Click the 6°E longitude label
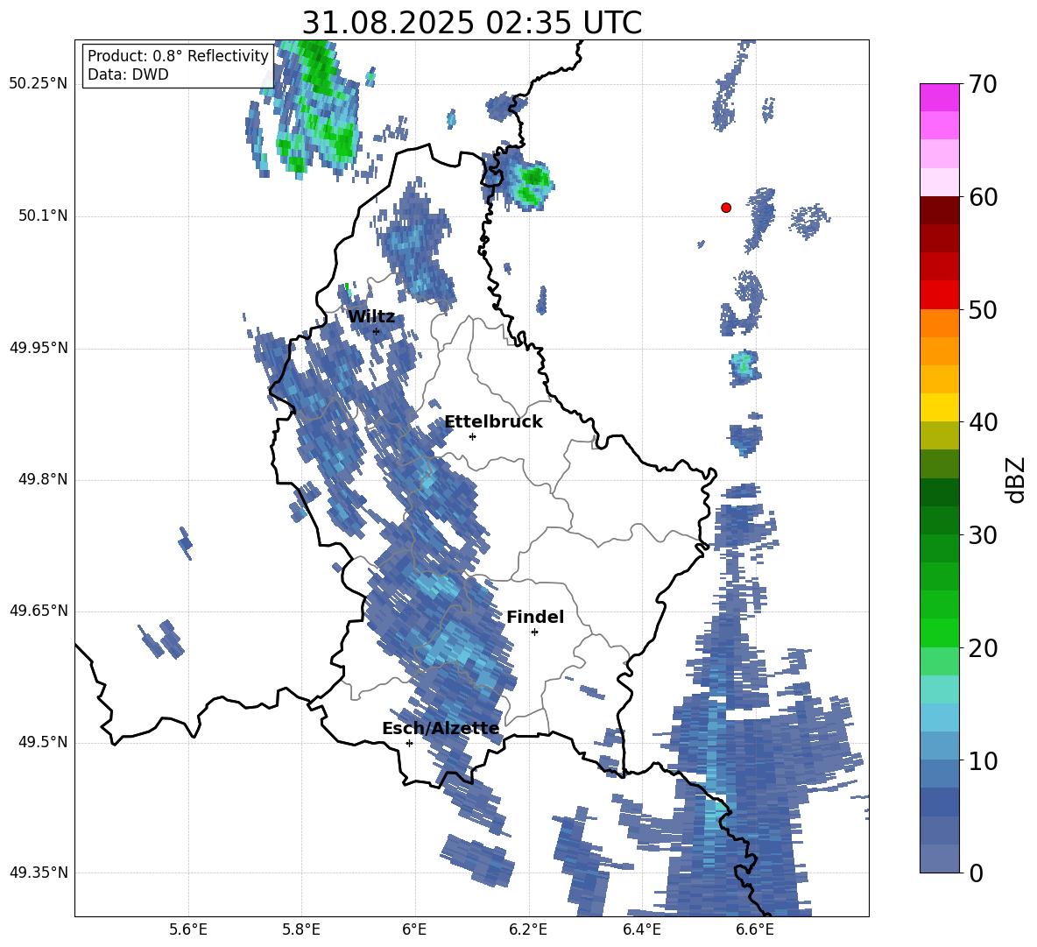 click(414, 929)
